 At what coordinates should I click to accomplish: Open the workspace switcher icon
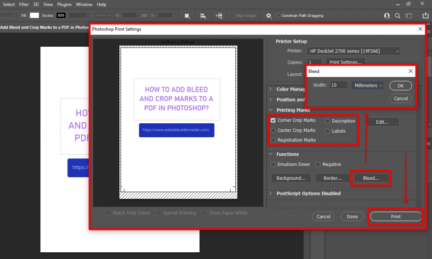coord(410,16)
